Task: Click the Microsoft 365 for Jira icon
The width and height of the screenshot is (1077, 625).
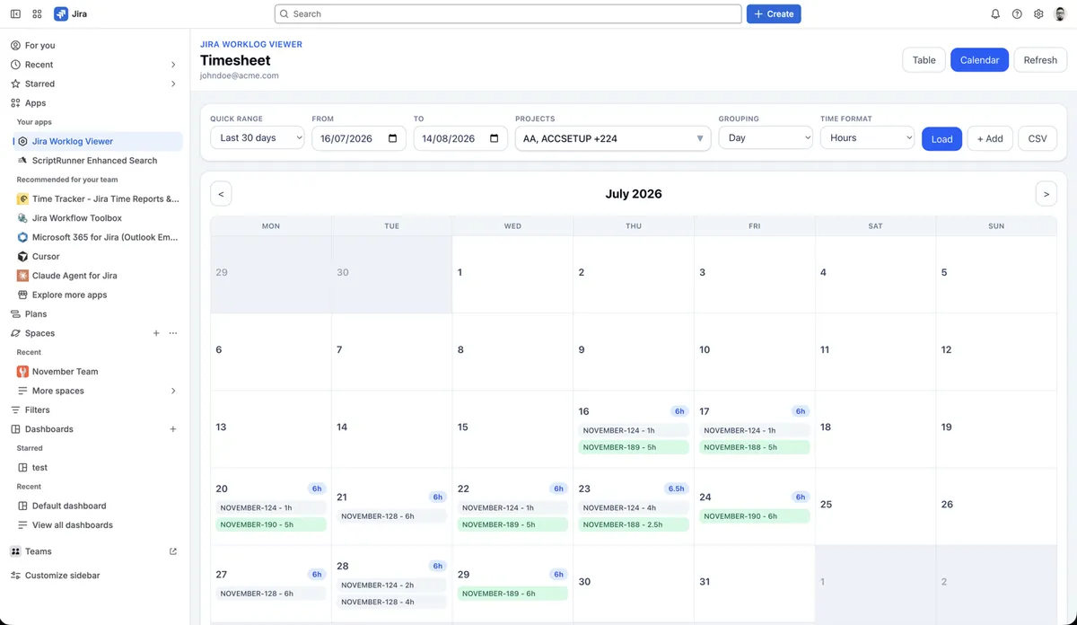Action: pos(22,237)
